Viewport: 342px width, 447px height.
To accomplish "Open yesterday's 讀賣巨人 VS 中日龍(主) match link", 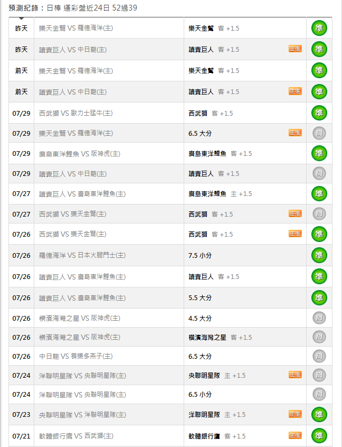I will [73, 50].
